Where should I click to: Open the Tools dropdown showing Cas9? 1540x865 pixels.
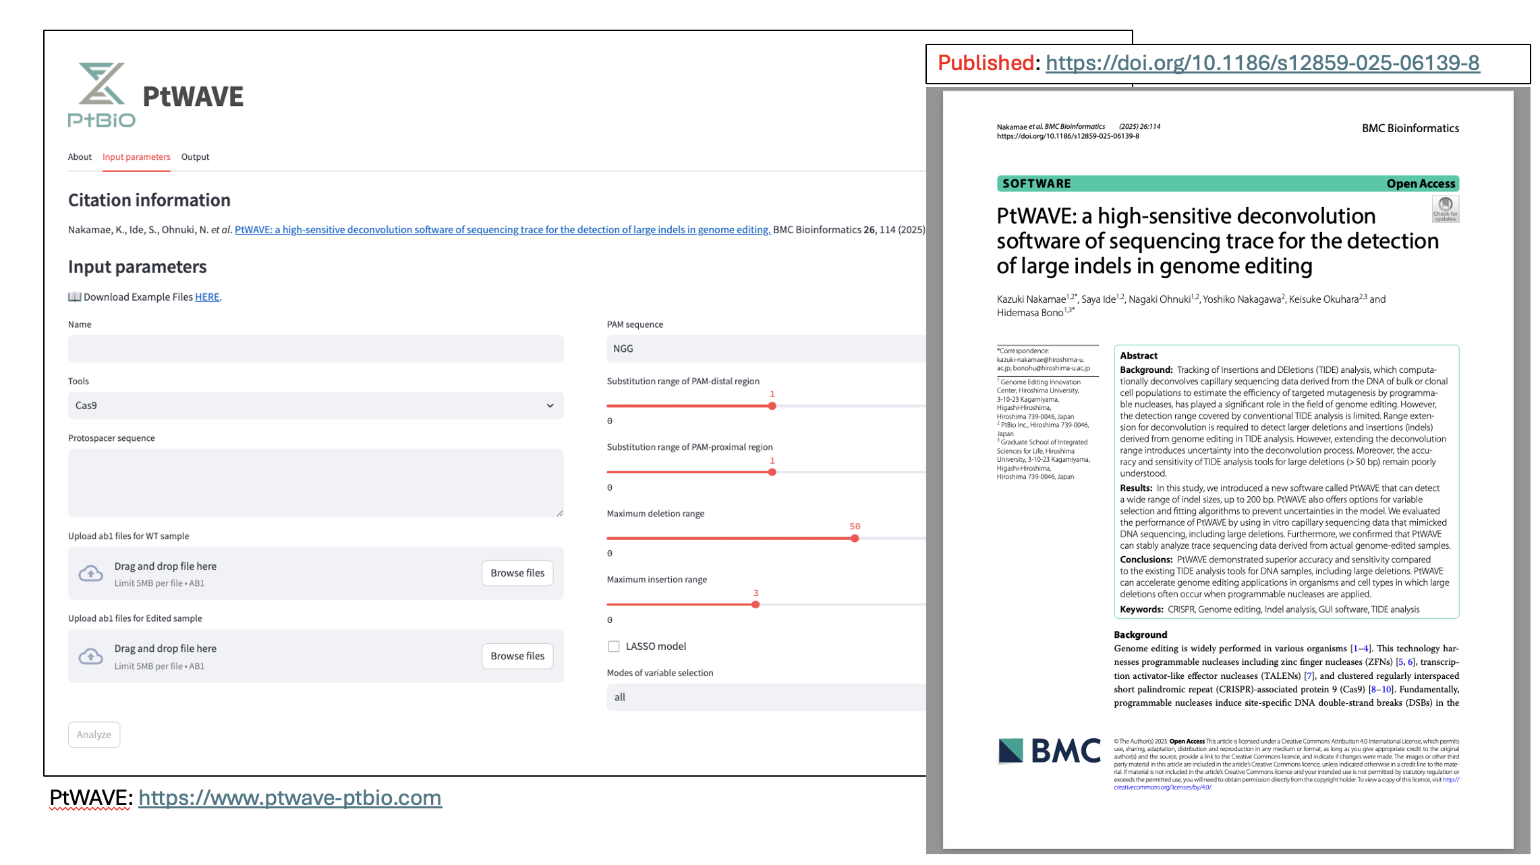(x=316, y=406)
